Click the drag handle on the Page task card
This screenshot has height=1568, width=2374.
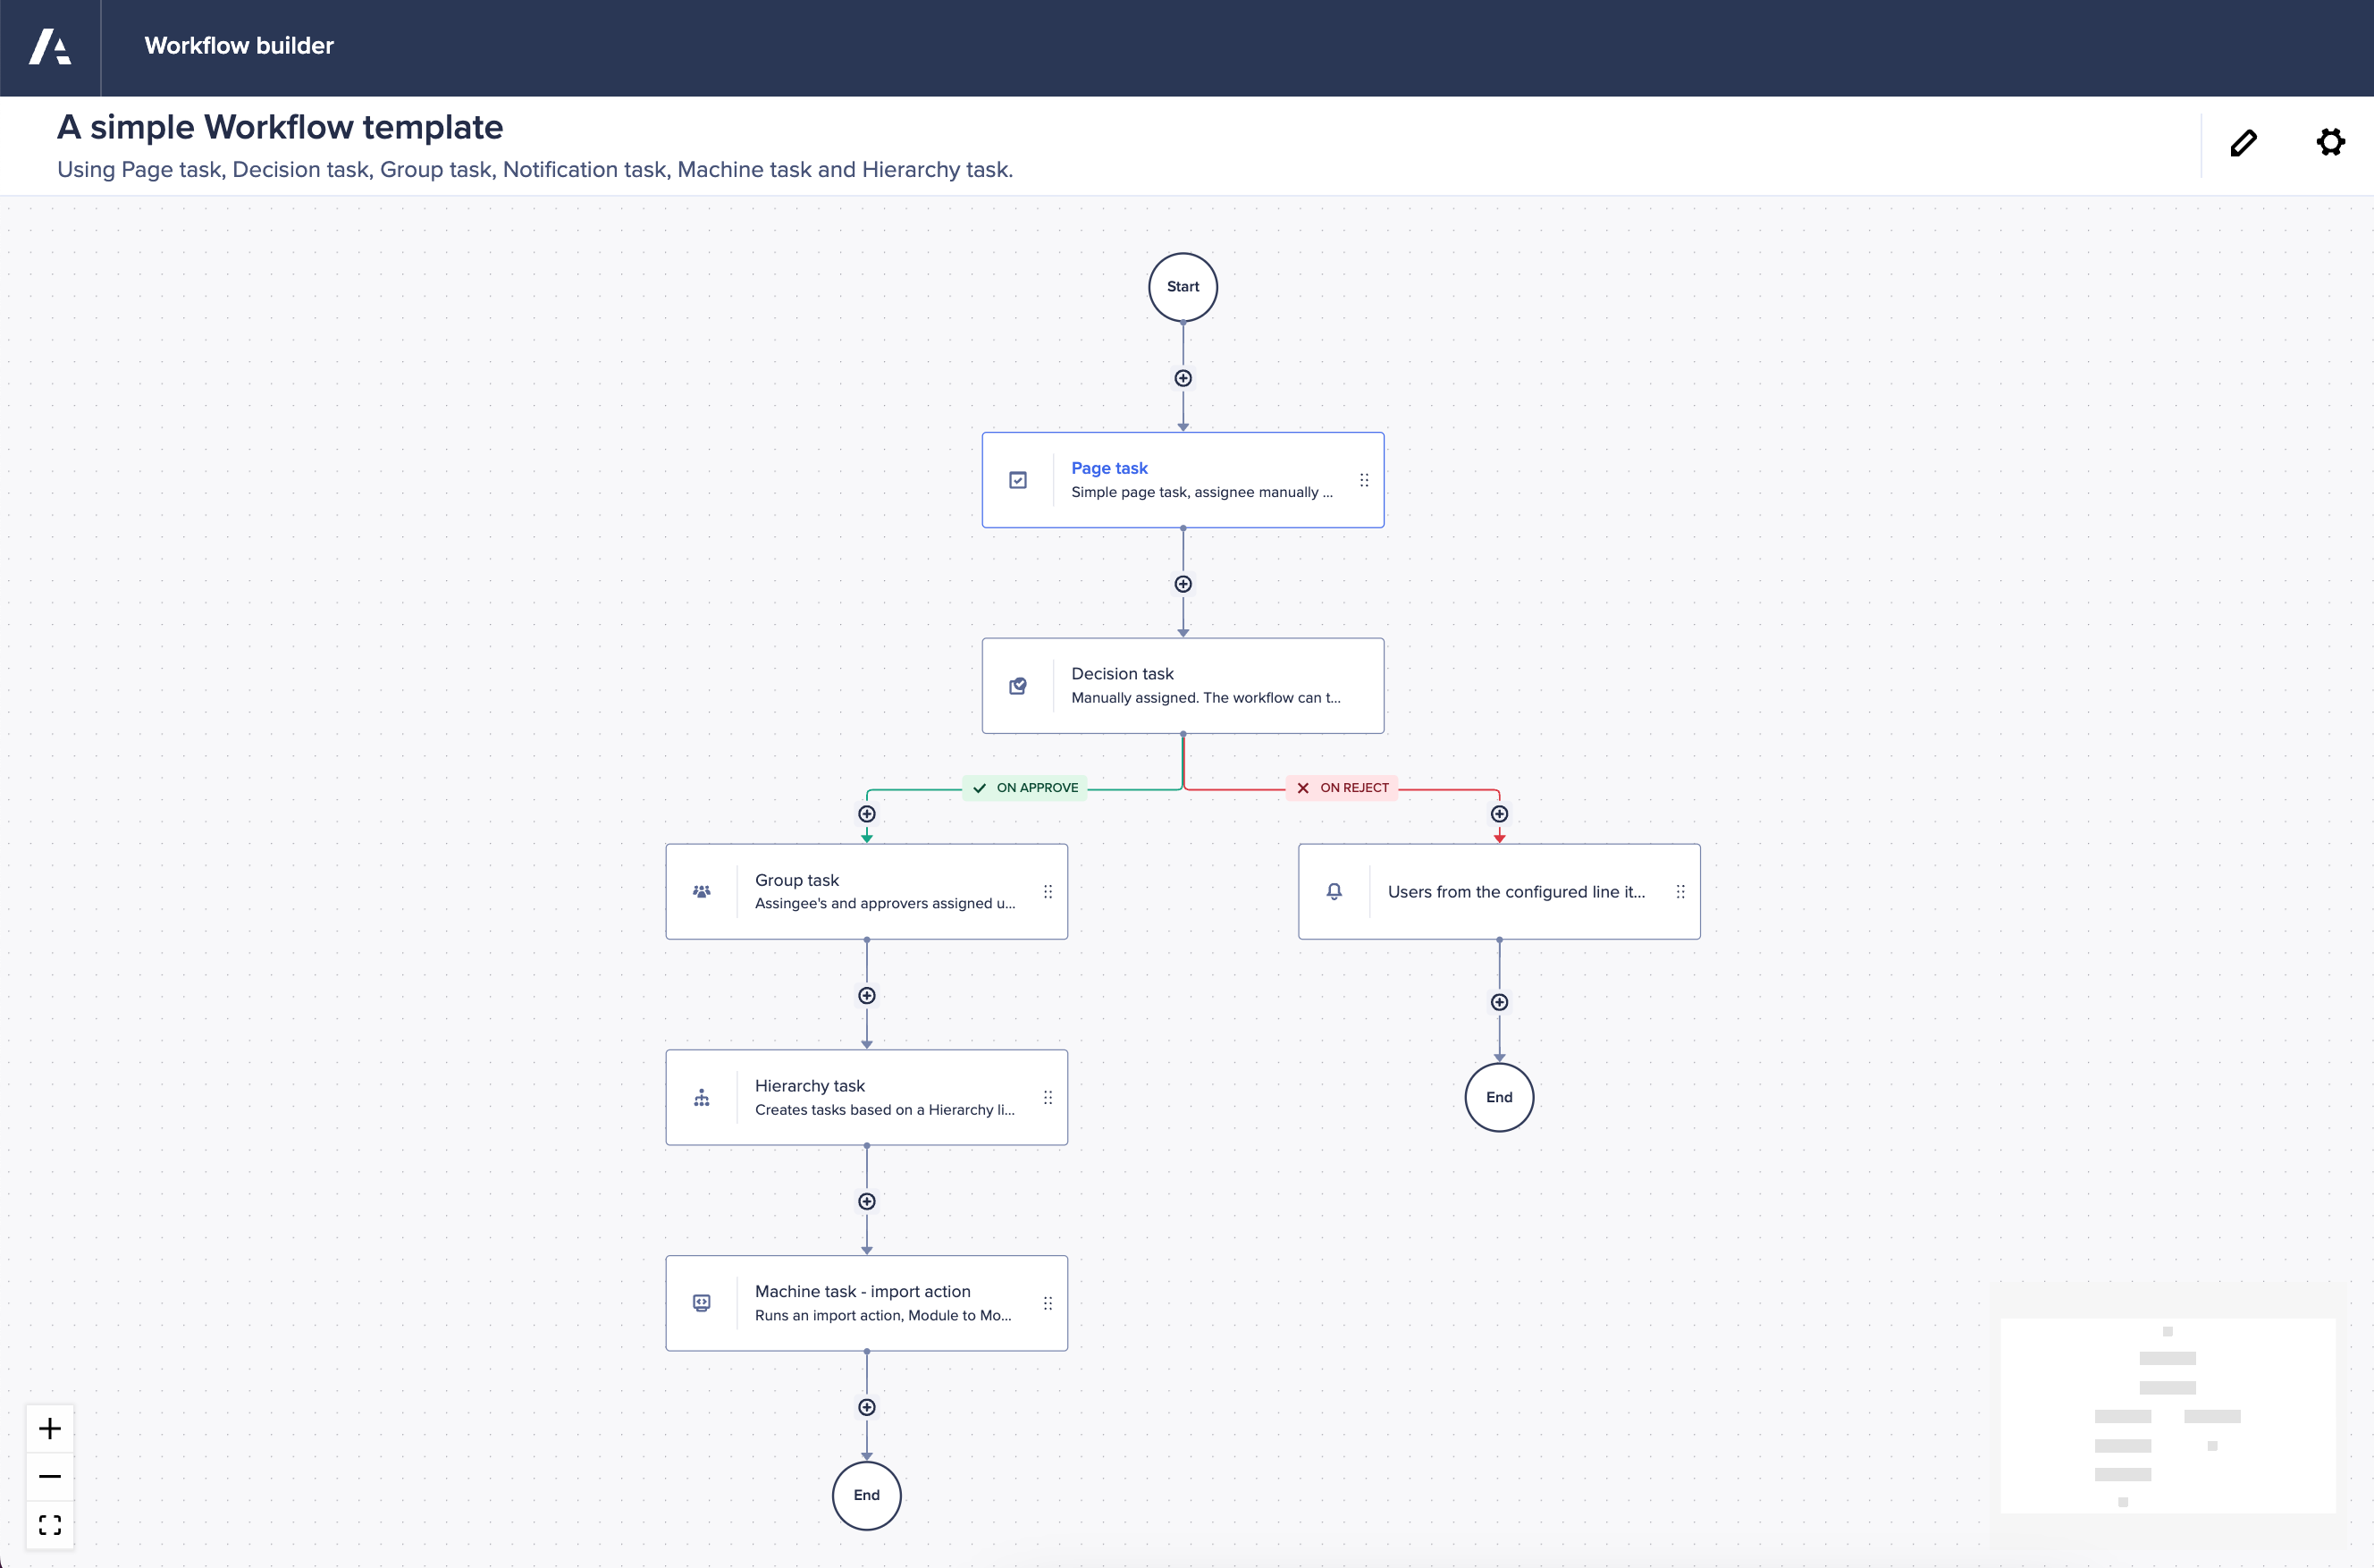click(x=1363, y=480)
